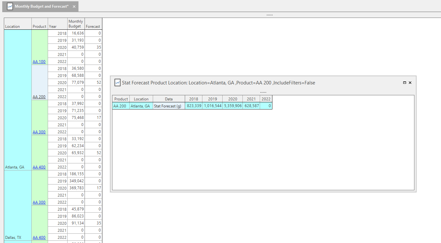Screen dimensions: 441x243
Task: Open the AA 200 link under Atlanta, GA
Action: pos(39,97)
